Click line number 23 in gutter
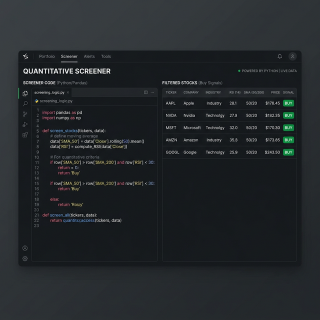The image size is (320, 320). coord(36,225)
